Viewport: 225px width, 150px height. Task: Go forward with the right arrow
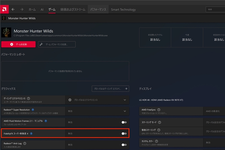(22, 9)
